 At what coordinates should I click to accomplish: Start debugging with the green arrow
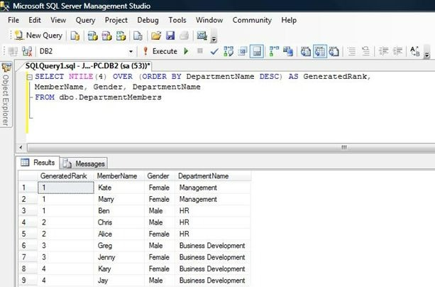pos(186,51)
